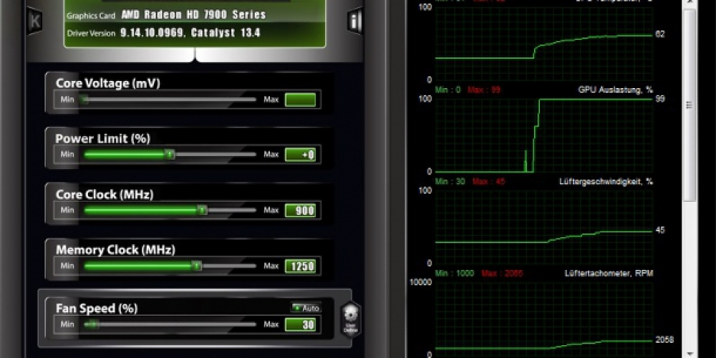Screen dimensions: 716x358
Task: Click the Core Voltage slider handle
Action: (84, 100)
